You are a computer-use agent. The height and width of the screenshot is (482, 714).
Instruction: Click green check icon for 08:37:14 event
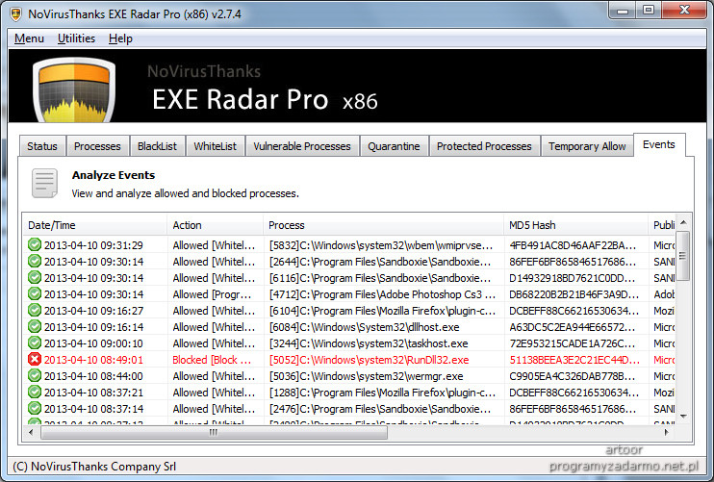pos(35,409)
